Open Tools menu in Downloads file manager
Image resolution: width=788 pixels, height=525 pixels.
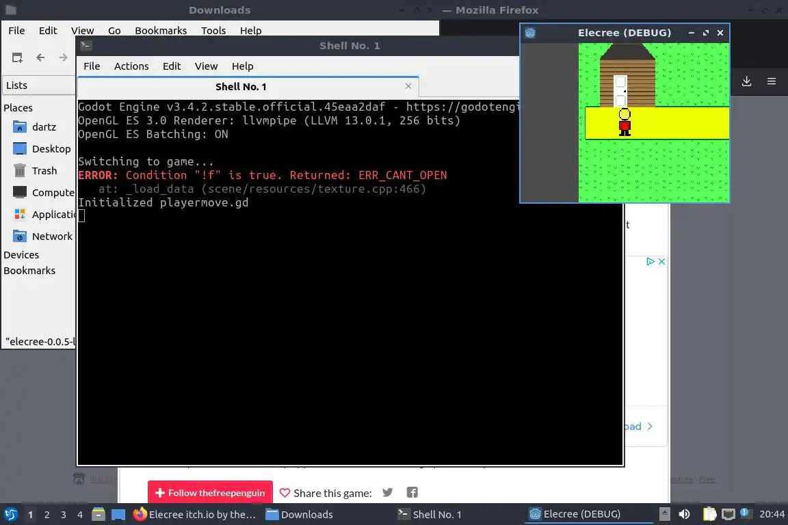pyautogui.click(x=213, y=31)
